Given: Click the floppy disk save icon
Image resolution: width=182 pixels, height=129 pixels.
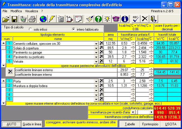Looking at the screenshot, I should pyautogui.click(x=14, y=19).
